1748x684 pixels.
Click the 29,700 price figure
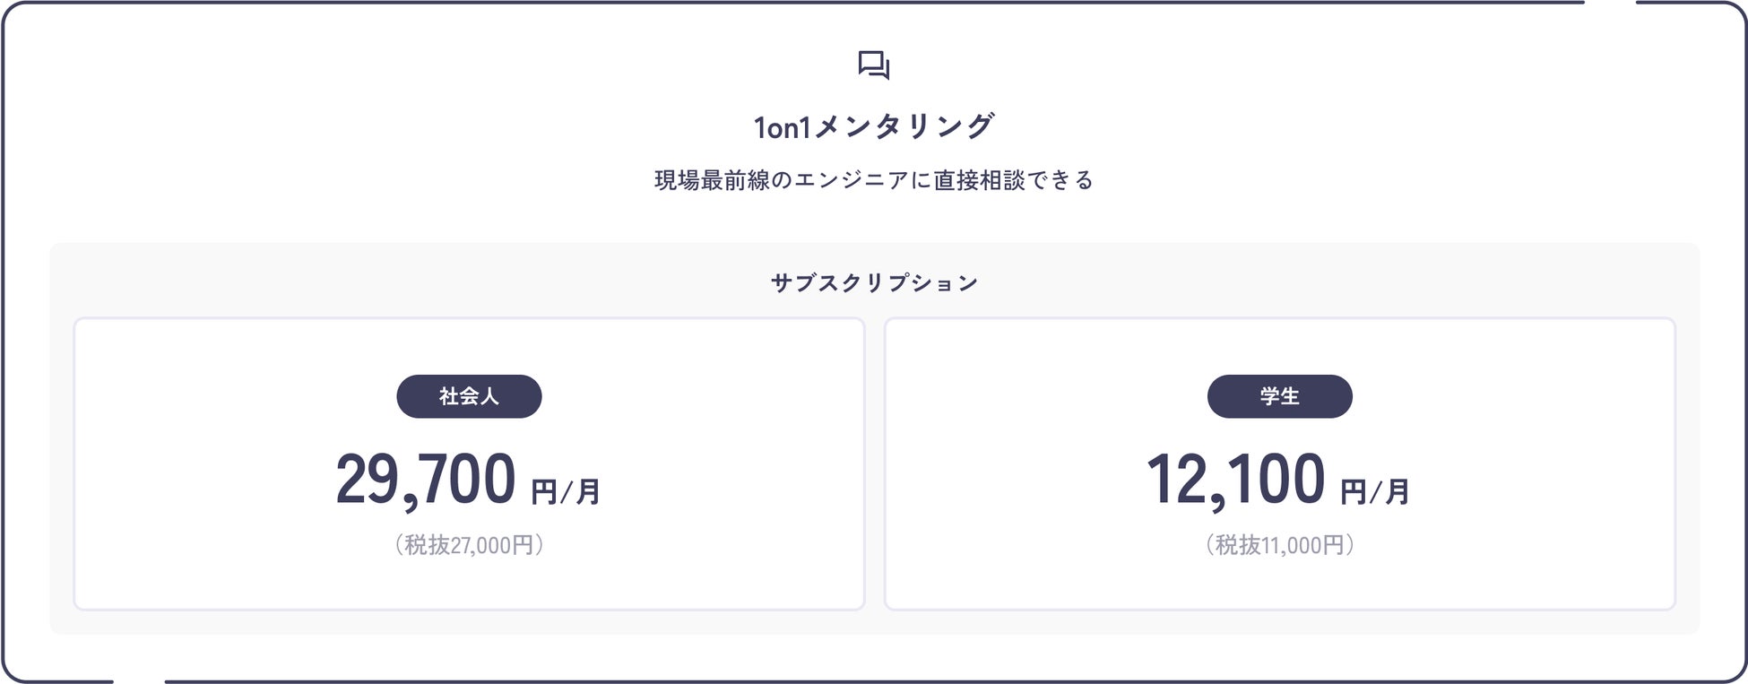click(426, 481)
